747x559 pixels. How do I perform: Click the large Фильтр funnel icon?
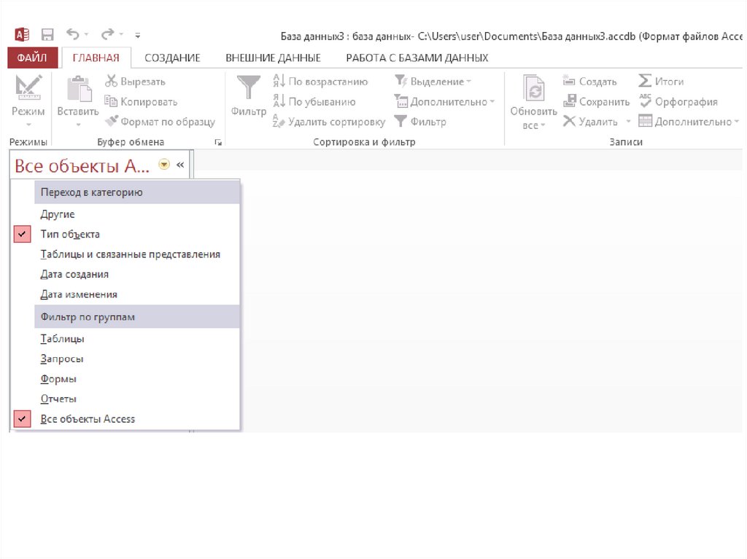[249, 89]
